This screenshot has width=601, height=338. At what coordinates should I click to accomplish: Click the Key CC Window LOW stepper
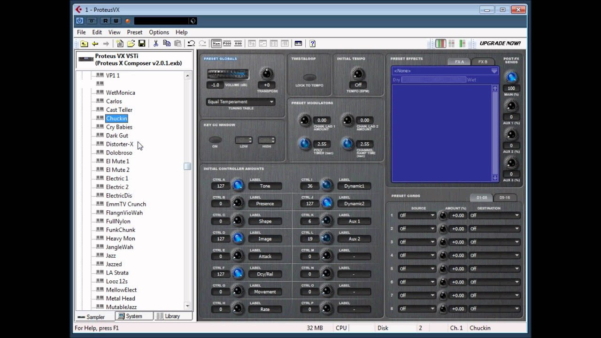[244, 140]
